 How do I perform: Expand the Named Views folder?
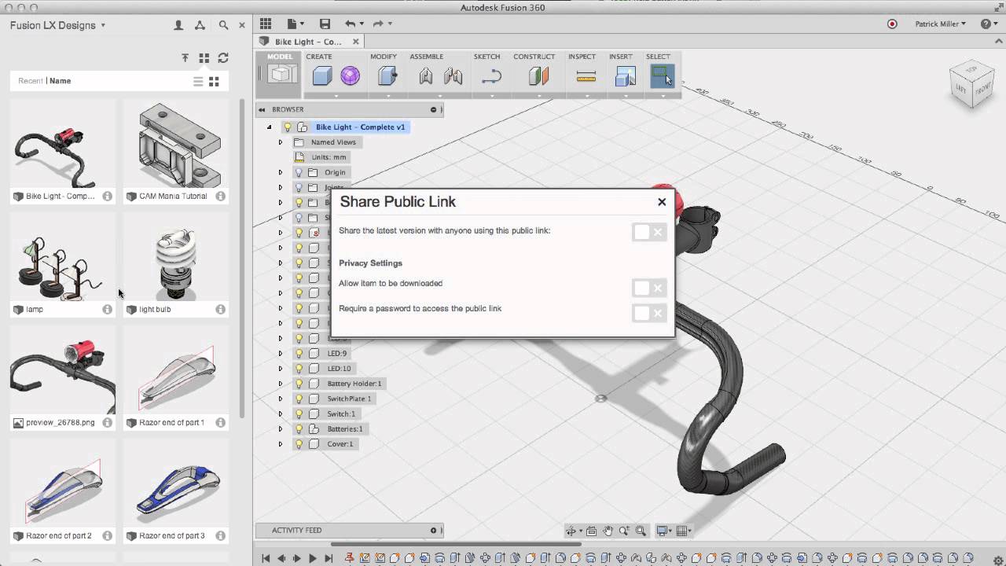[281, 142]
